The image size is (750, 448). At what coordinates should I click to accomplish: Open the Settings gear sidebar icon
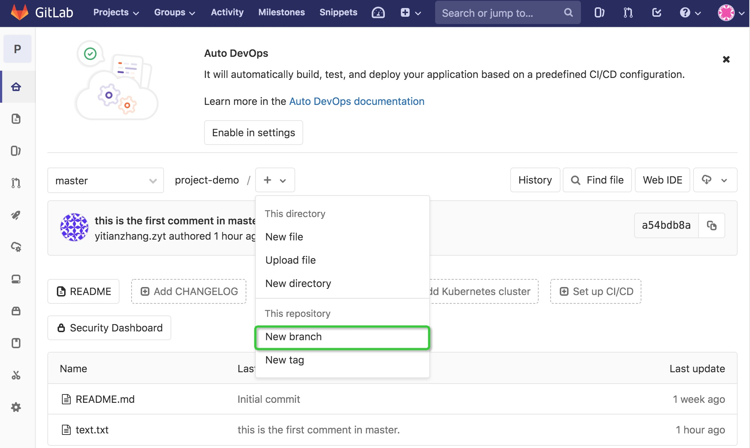pos(16,407)
